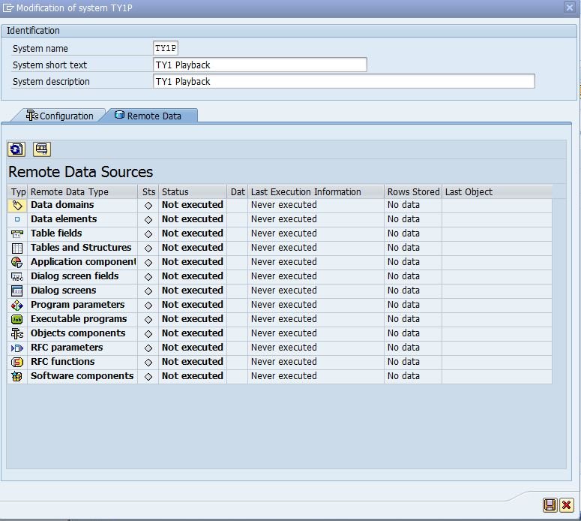The image size is (581, 521).
Task: Click 'No data' for Application component
Action: coord(403,261)
